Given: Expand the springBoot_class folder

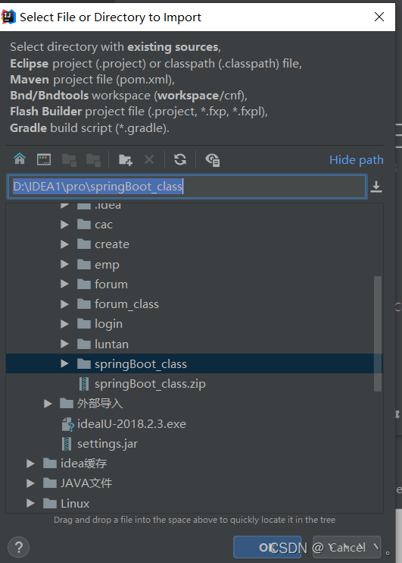Looking at the screenshot, I should [64, 363].
